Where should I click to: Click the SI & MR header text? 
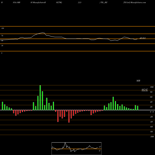(x=16, y=2)
